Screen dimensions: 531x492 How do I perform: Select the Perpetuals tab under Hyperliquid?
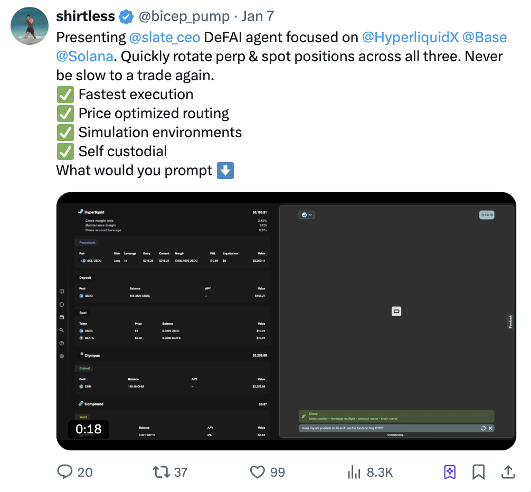point(86,242)
